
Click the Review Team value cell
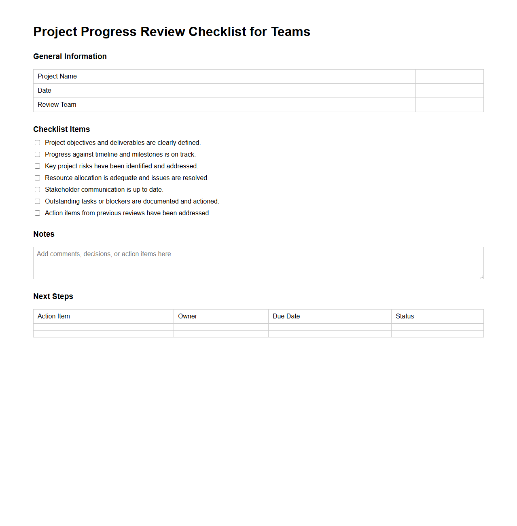pyautogui.click(x=449, y=104)
